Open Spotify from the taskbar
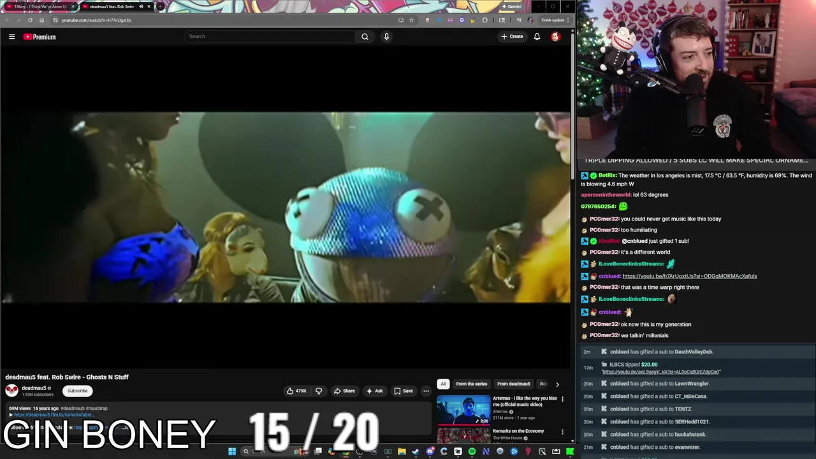The width and height of the screenshot is (816, 459). 472,451
